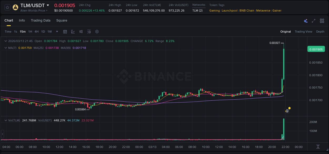Open the extra timeframe interval dropdown
Viewport: 329px width, 154px height.
(57, 31)
